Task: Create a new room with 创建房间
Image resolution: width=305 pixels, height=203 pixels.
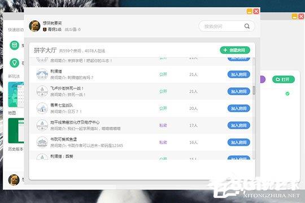Action: 235,50
